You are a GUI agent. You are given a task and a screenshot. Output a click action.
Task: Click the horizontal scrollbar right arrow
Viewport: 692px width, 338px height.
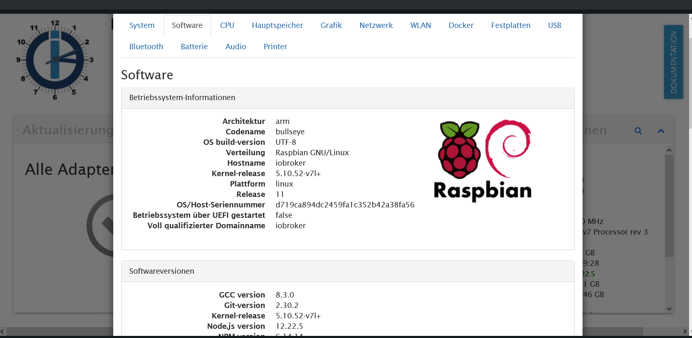tap(685, 332)
